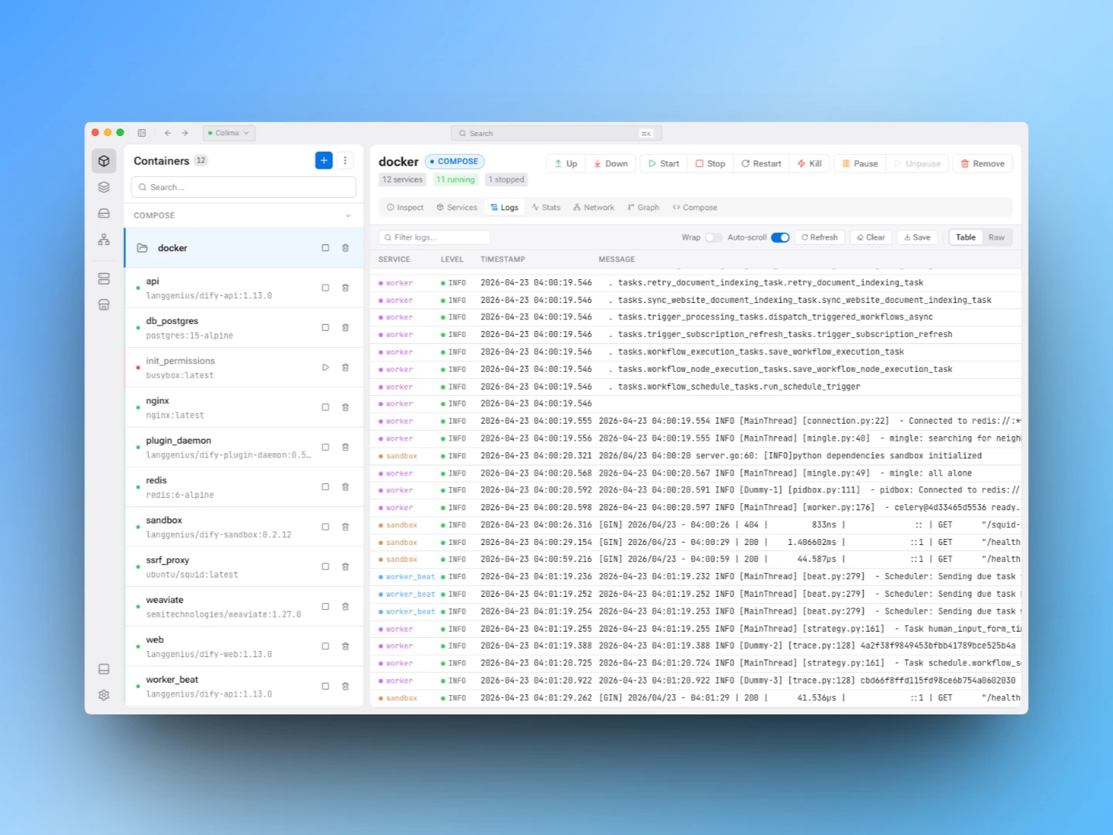Enable the Wrap toggle for logs
This screenshot has width=1113, height=835.
pos(713,237)
